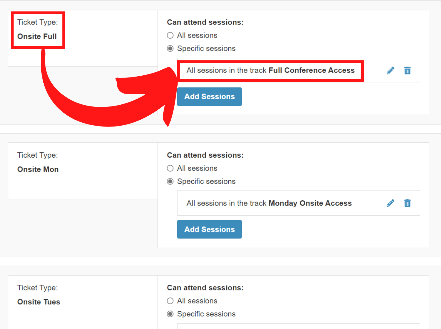
Task: Click the Onsite Tues ticket type name
Action: [39, 302]
